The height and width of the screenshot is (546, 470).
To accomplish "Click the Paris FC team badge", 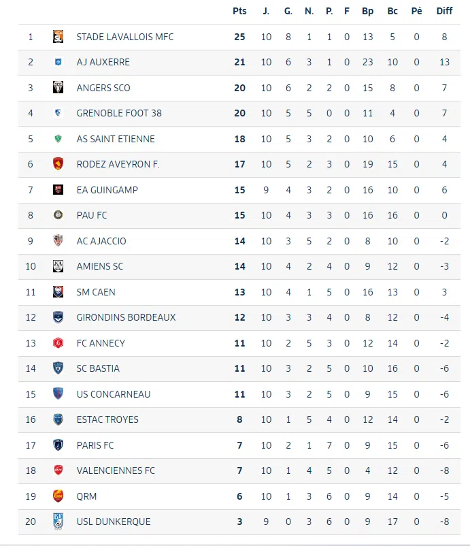I will coord(58,445).
